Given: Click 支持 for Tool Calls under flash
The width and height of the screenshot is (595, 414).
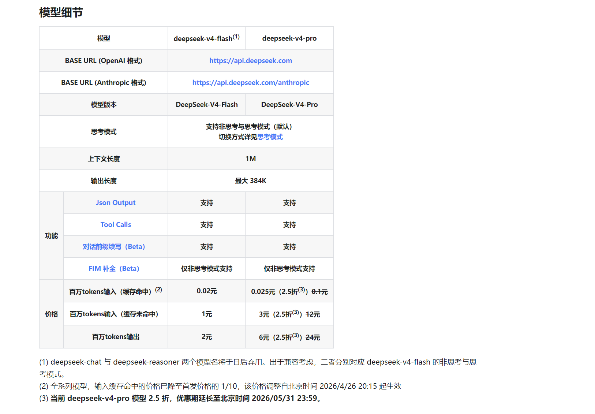Looking at the screenshot, I should [x=207, y=225].
